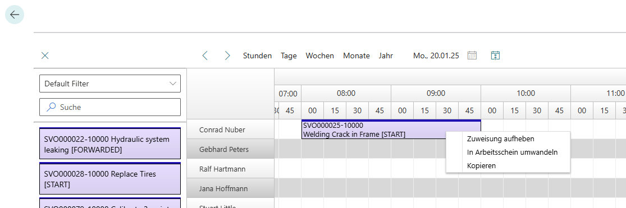This screenshot has width=626, height=208.
Task: Switch view to Jahr
Action: pos(386,56)
